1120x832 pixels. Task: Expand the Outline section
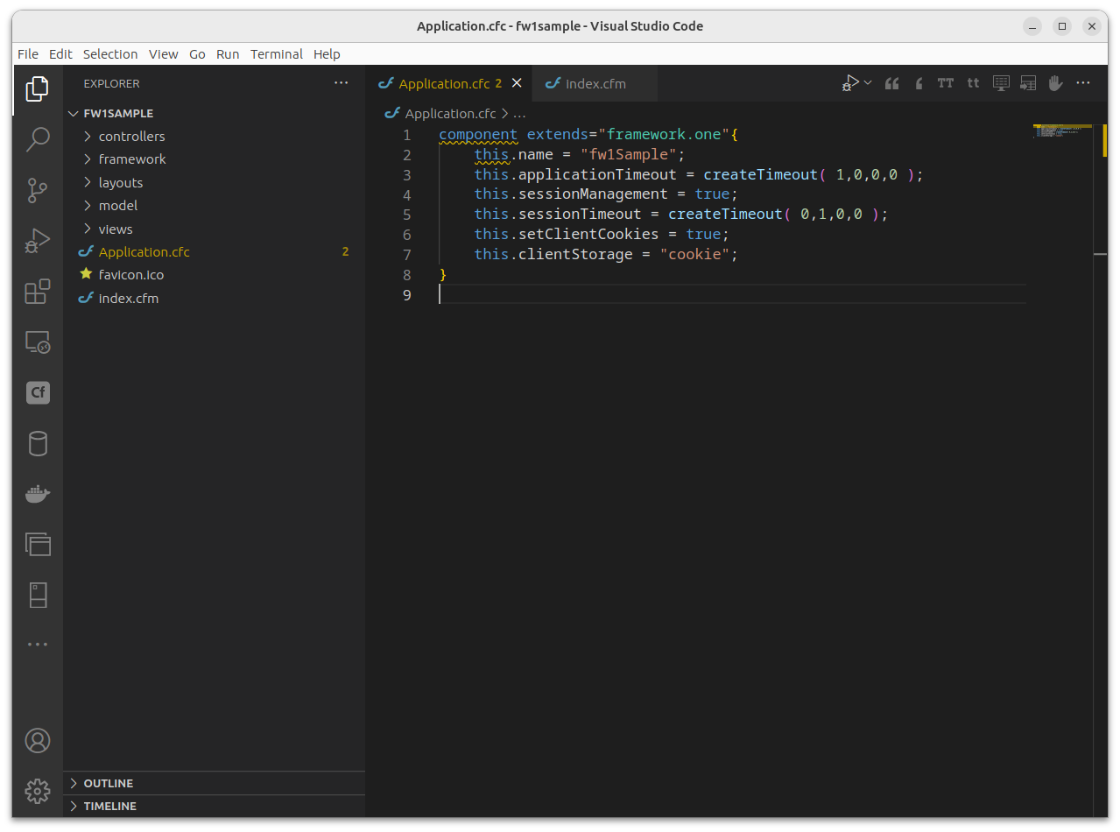215,783
